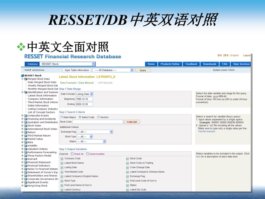Click the 'here' data item description link
The height and width of the screenshot is (199, 265).
(198, 157)
